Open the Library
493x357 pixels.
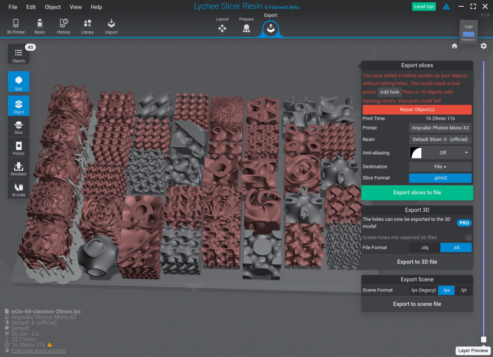tap(88, 26)
